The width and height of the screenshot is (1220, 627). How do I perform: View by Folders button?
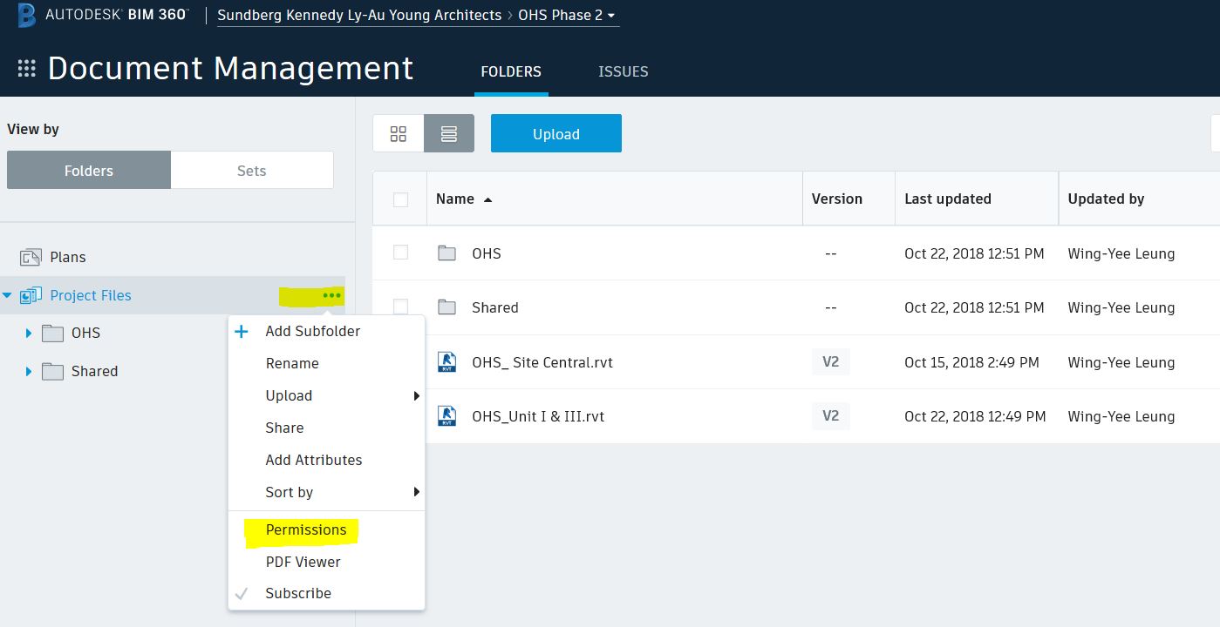tap(89, 171)
